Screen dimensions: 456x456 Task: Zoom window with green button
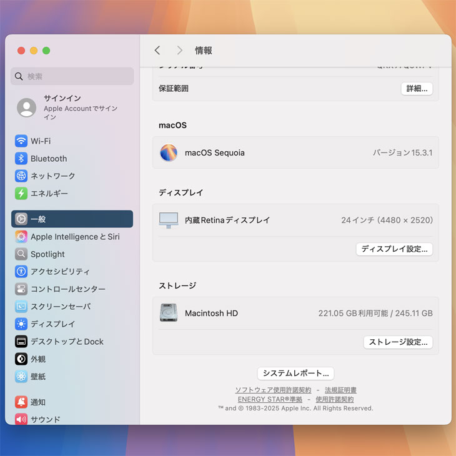coord(46,51)
